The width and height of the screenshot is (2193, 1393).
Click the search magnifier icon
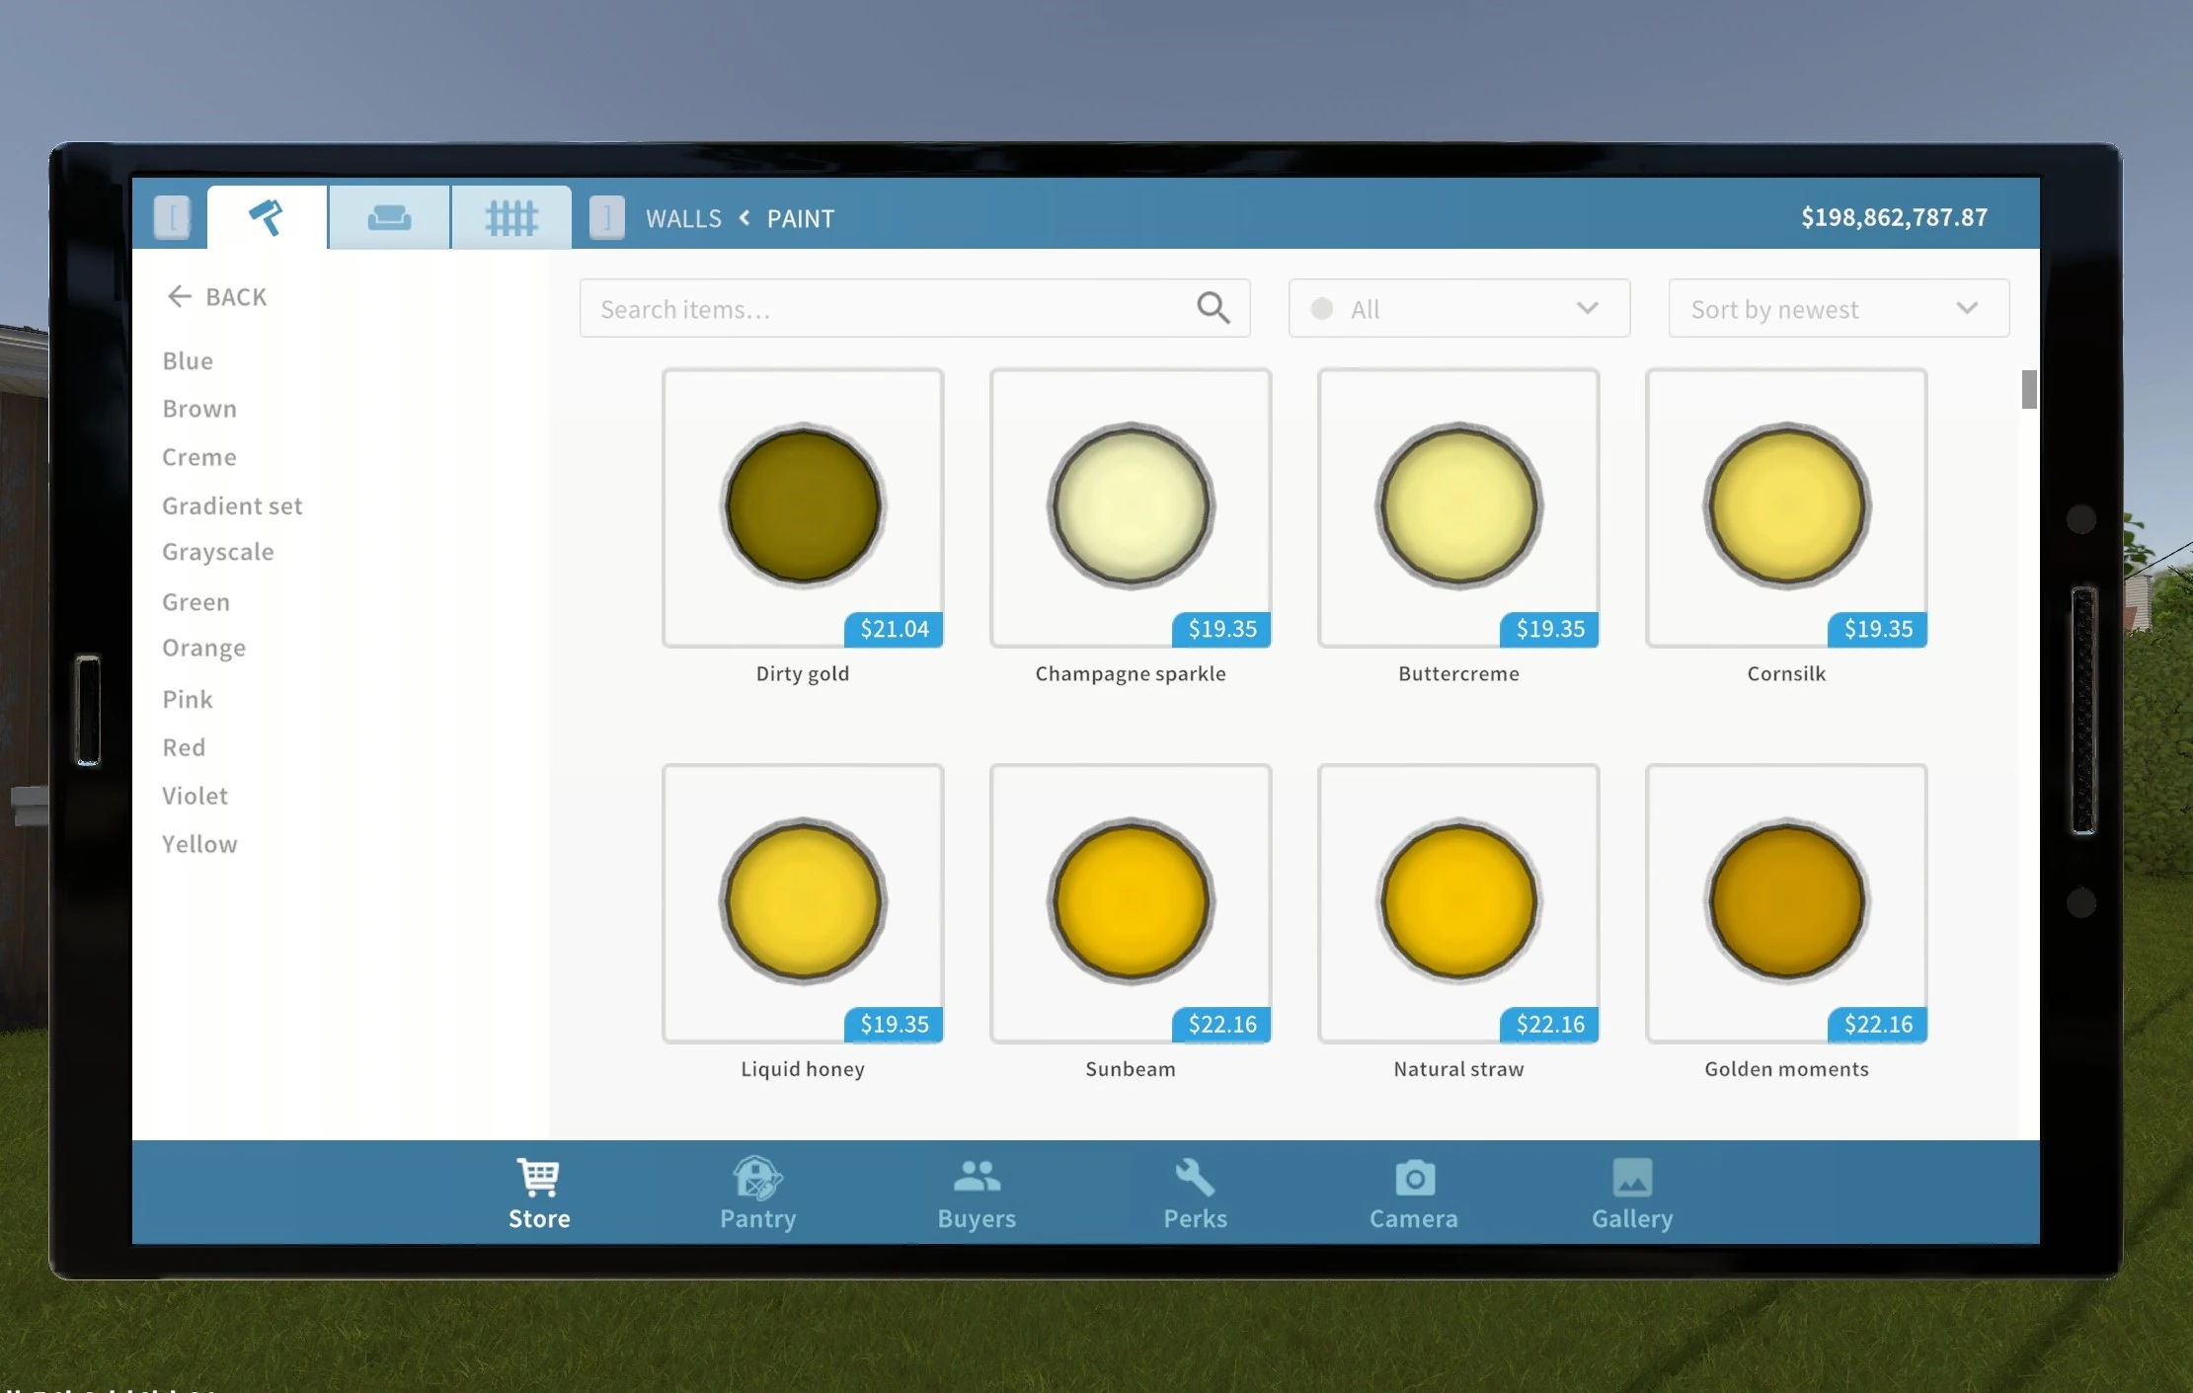coord(1213,308)
